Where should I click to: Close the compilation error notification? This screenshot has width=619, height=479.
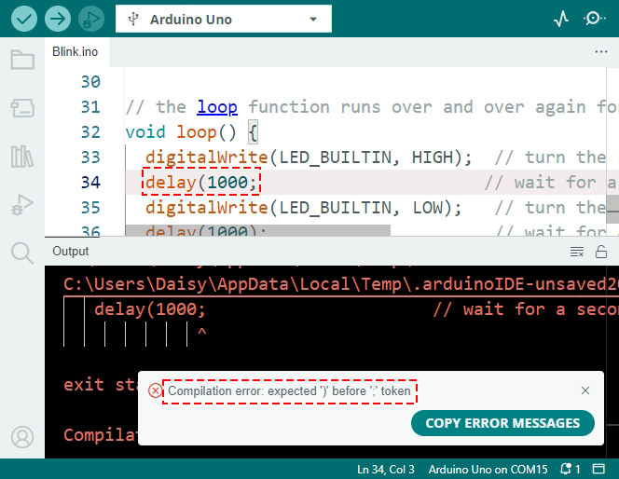(x=585, y=390)
